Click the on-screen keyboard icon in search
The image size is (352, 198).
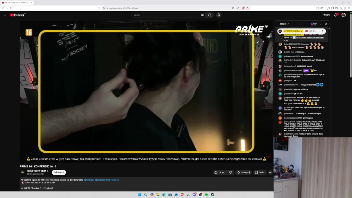pyautogui.click(x=202, y=15)
